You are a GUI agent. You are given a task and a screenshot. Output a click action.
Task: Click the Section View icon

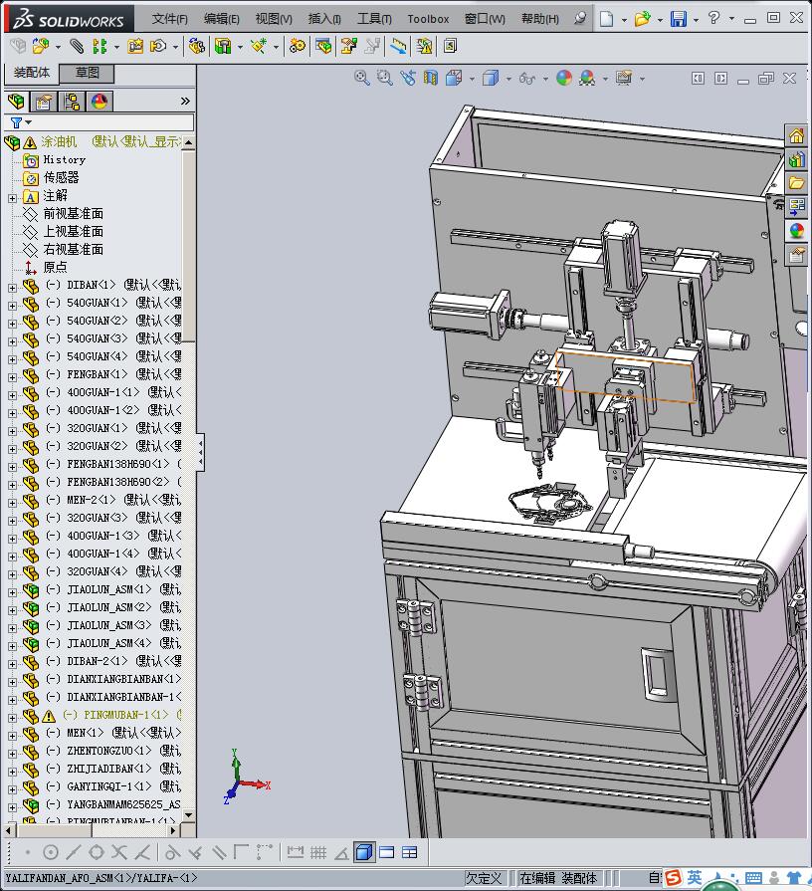point(431,78)
